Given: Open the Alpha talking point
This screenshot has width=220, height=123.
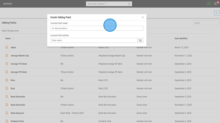Looking at the screenshot, I should coord(13,47).
